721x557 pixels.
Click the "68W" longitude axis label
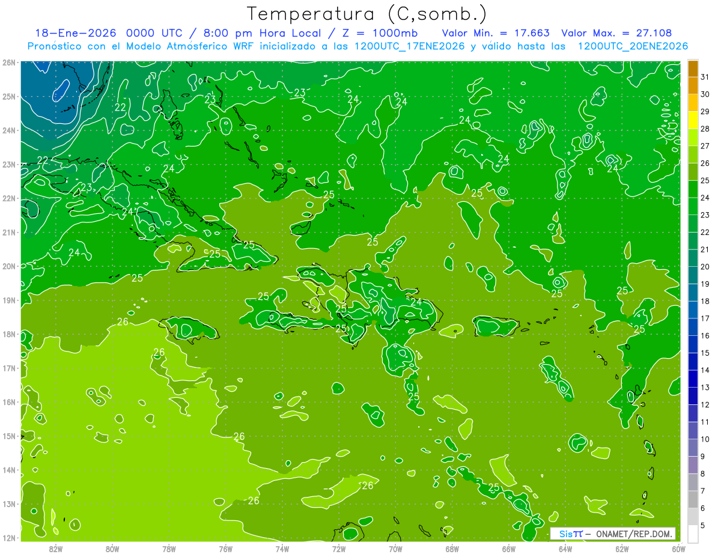pos(452,549)
